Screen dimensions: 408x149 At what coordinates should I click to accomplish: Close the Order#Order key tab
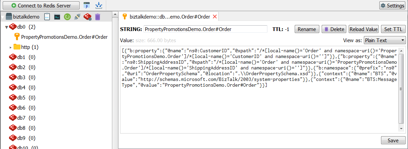(x=215, y=17)
